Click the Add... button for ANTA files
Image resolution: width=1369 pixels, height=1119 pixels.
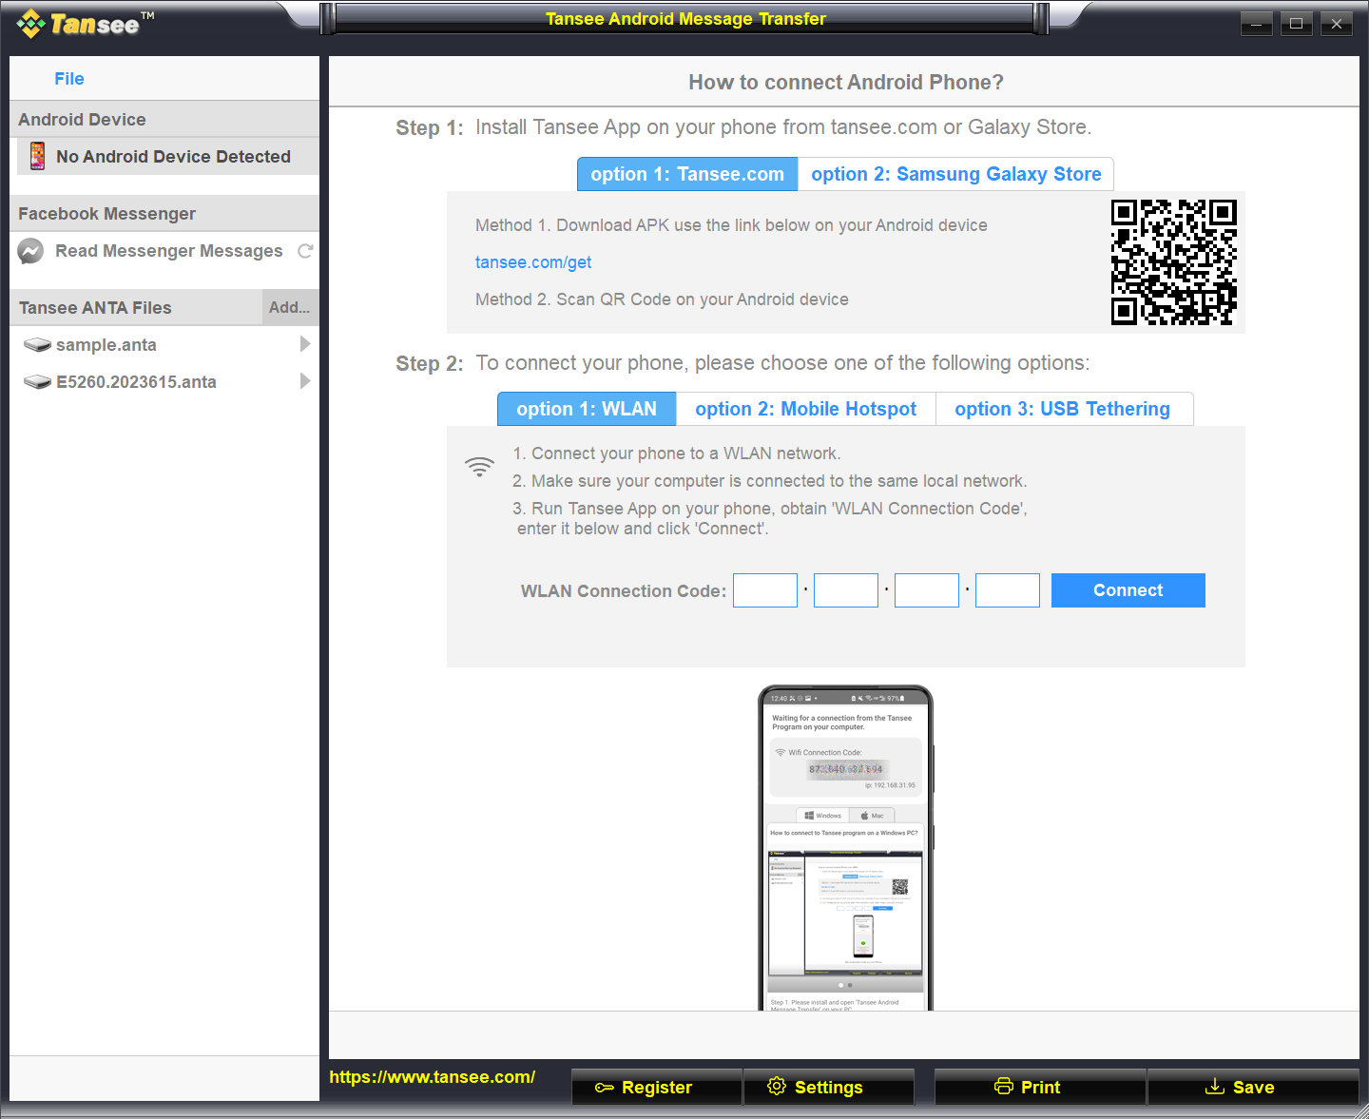(x=289, y=306)
